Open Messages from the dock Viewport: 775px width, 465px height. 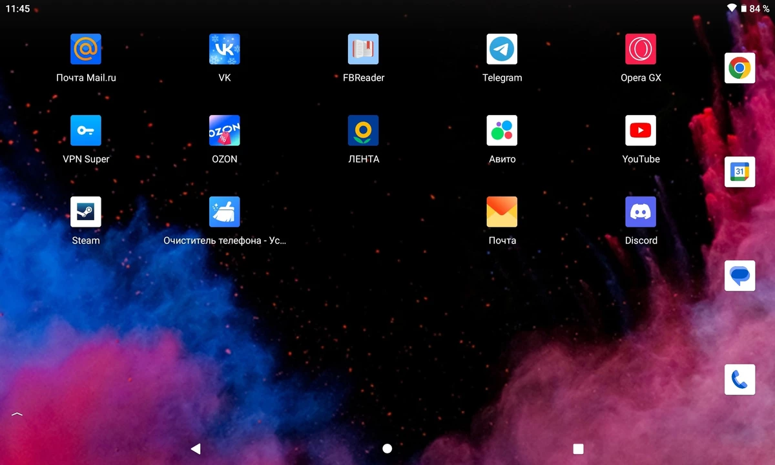(740, 276)
